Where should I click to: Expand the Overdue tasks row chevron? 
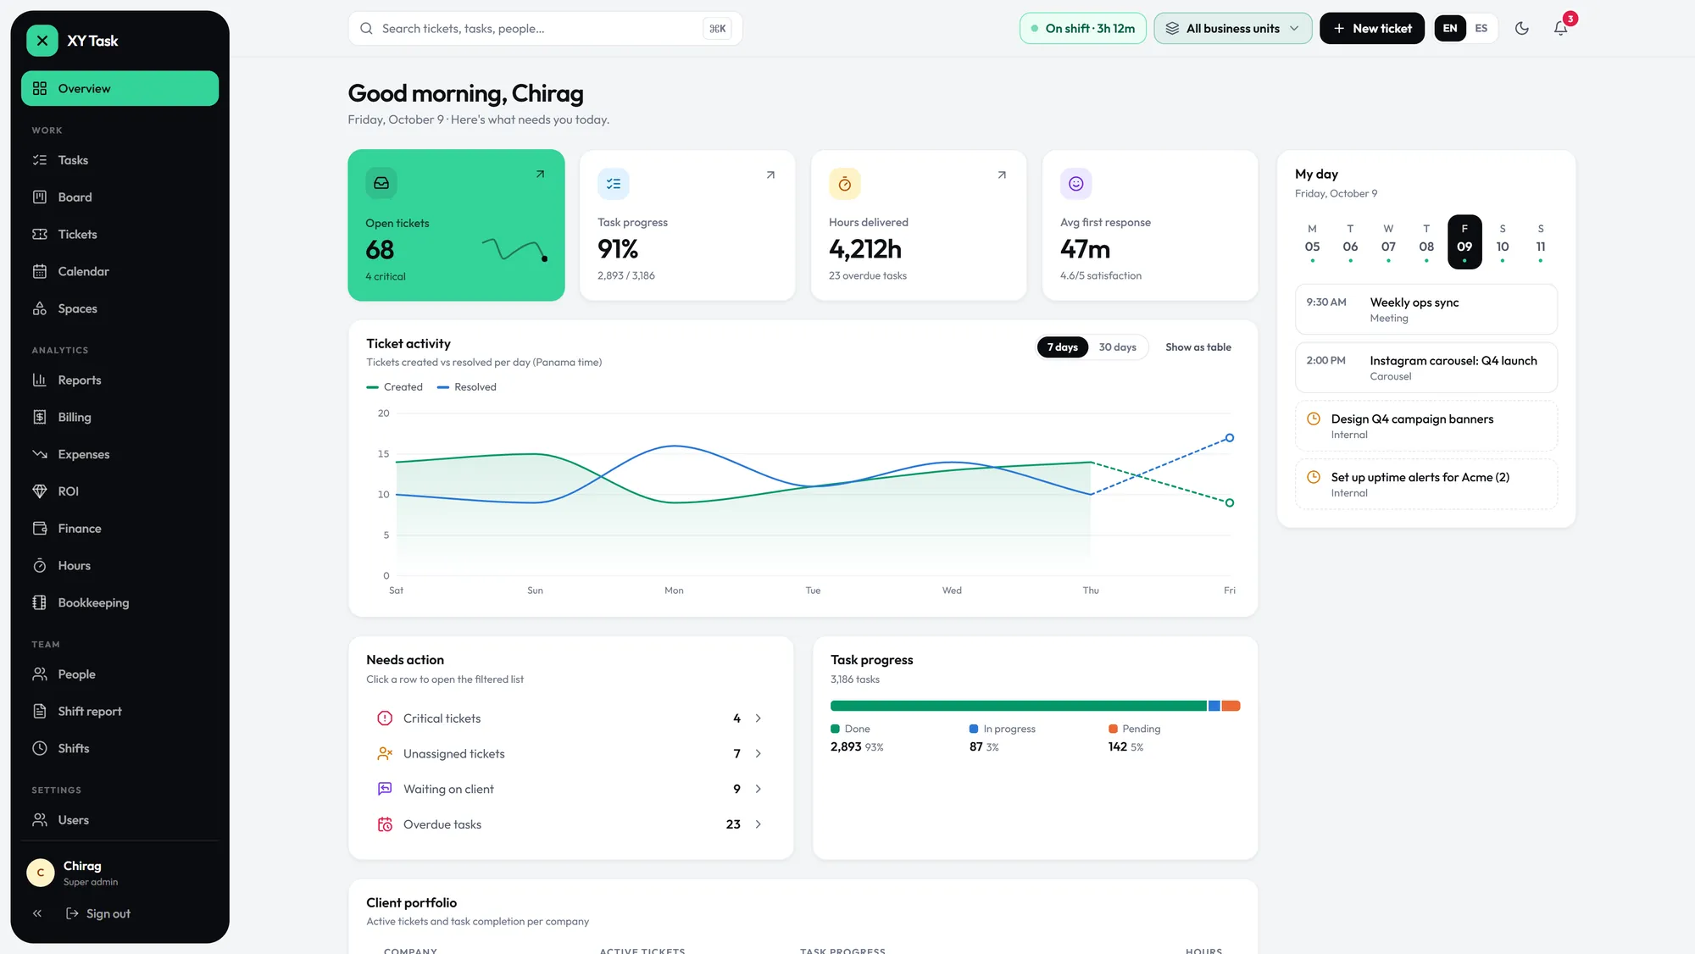(x=758, y=824)
